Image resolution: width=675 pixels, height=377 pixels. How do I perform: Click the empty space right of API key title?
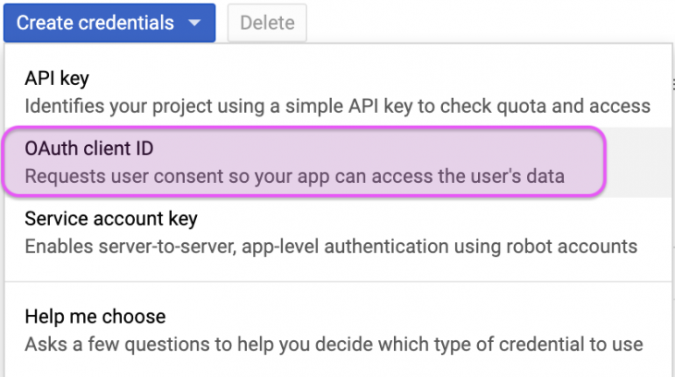(x=370, y=78)
